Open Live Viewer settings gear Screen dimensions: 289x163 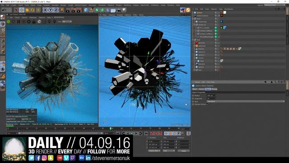[29, 22]
